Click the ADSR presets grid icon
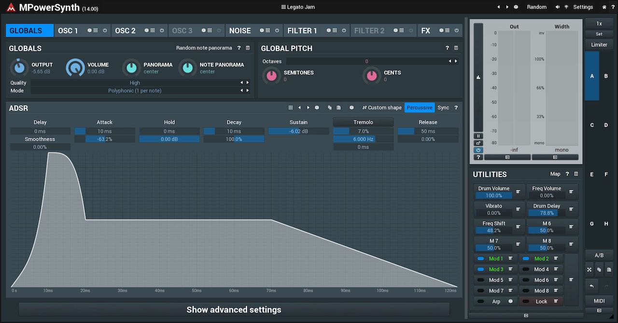The width and height of the screenshot is (618, 323). pos(291,108)
